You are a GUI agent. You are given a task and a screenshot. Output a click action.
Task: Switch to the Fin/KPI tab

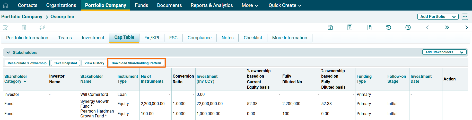152,38
